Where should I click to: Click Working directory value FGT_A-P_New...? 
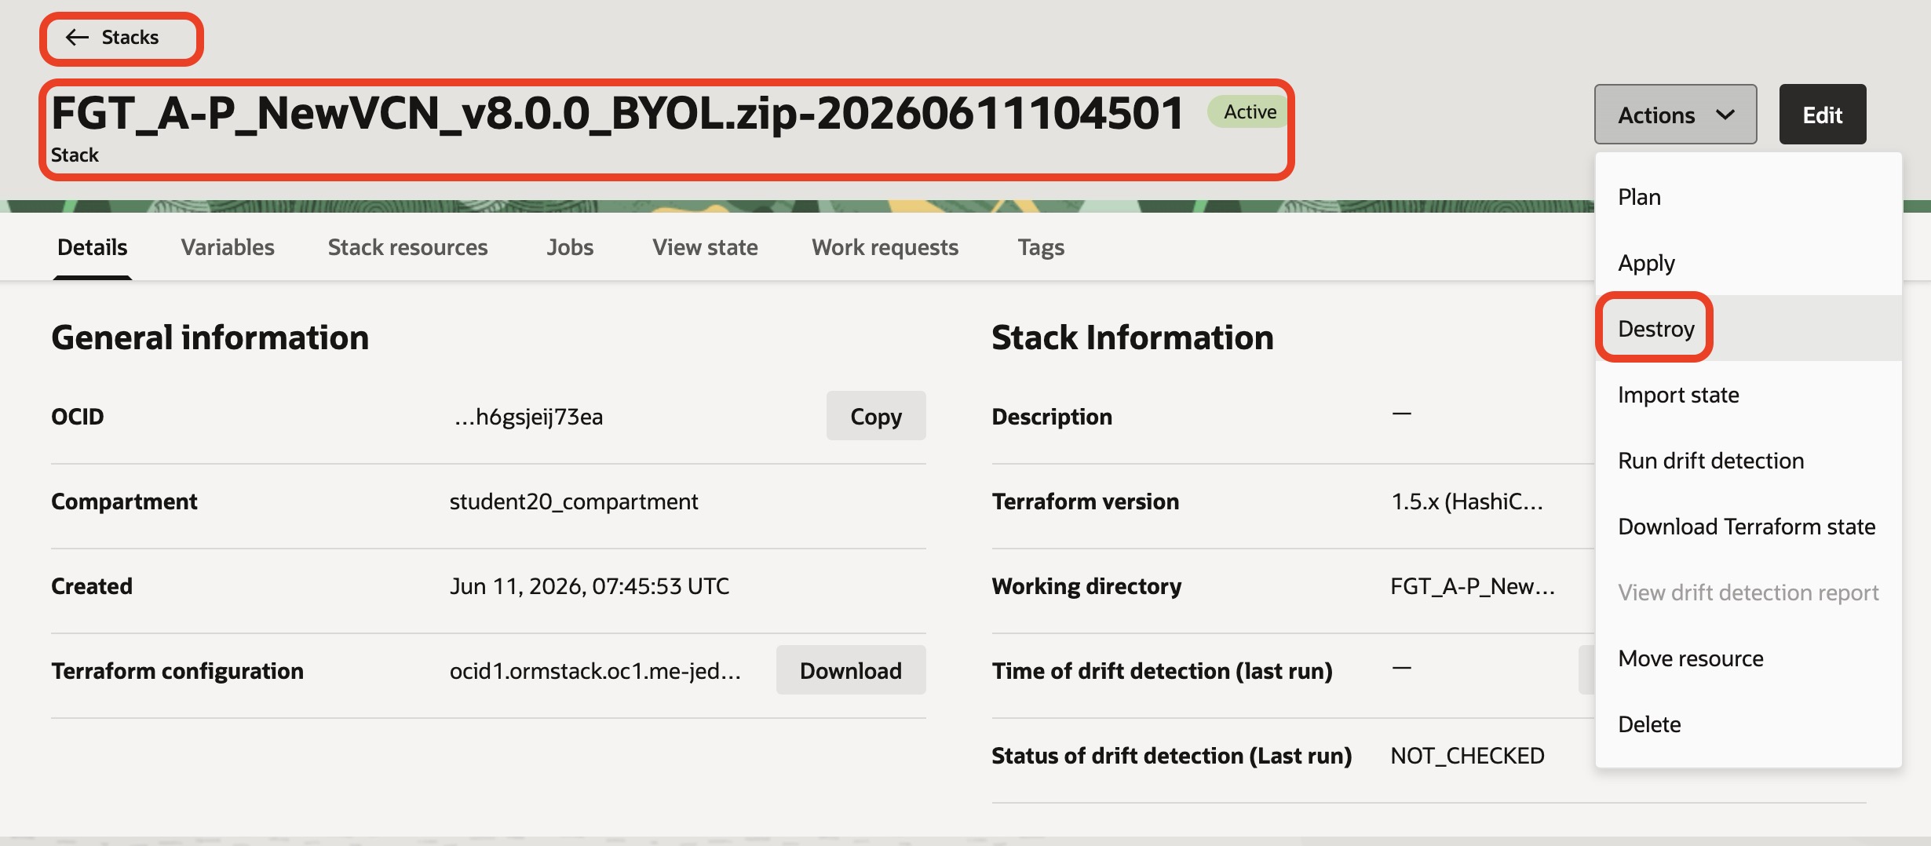click(x=1473, y=586)
